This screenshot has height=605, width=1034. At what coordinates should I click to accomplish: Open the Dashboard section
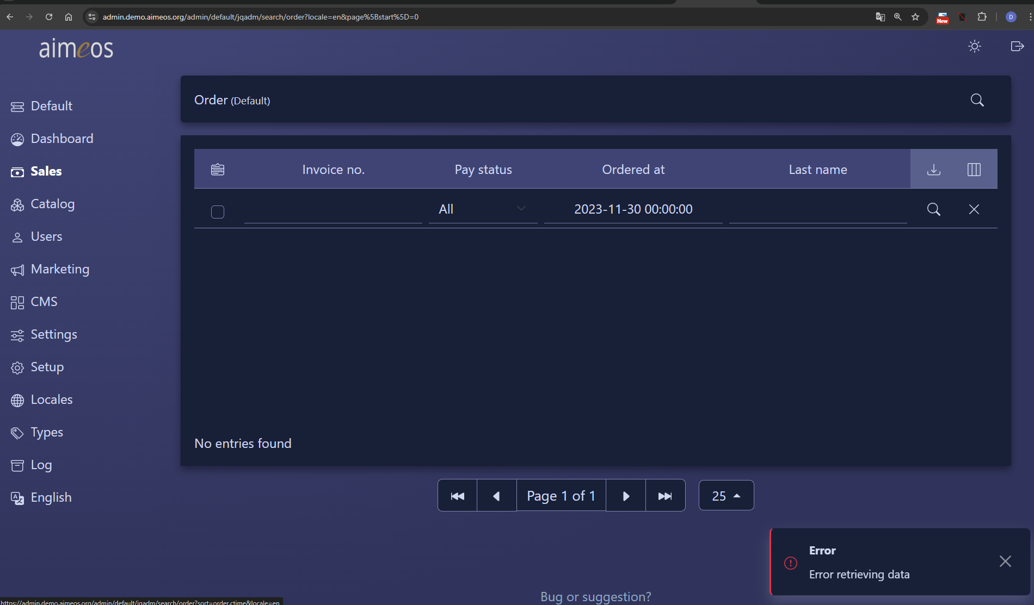coord(52,139)
